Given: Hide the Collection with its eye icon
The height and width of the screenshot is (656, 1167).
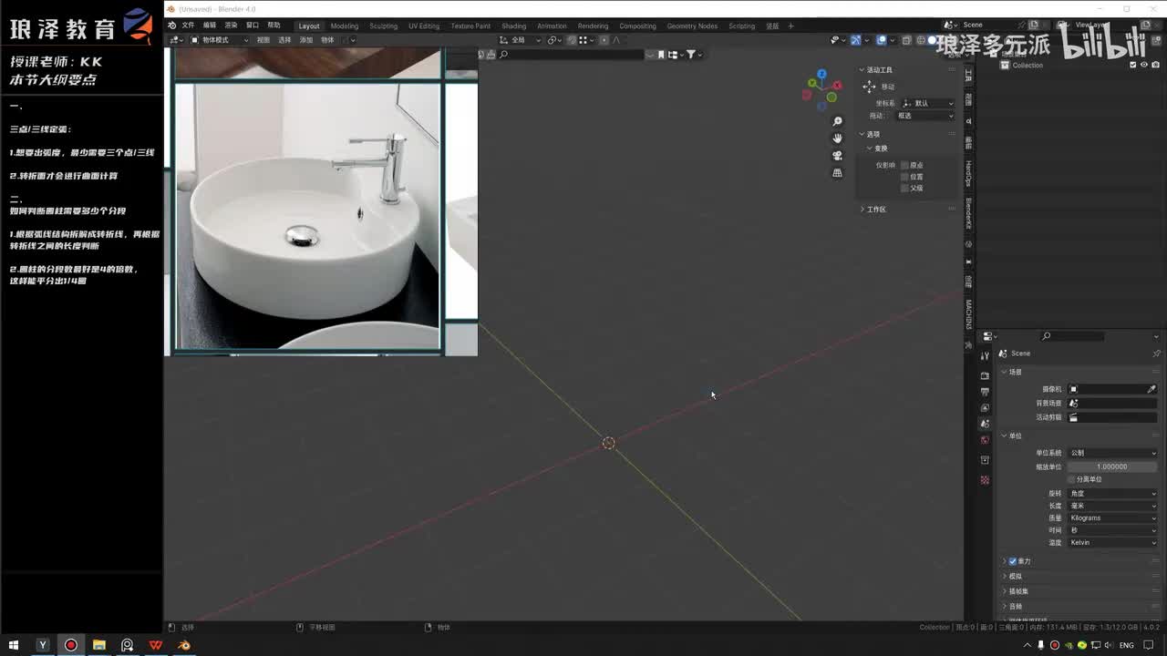Looking at the screenshot, I should click(1144, 65).
